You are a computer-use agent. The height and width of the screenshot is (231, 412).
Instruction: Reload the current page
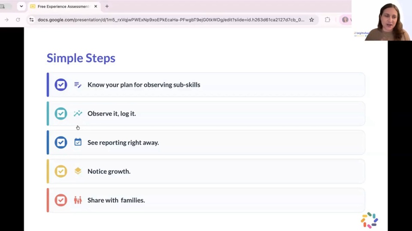18,20
